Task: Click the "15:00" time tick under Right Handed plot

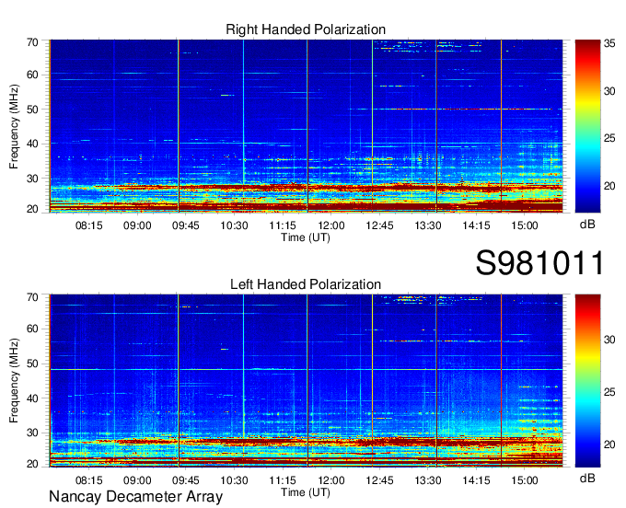Action: coord(525,225)
